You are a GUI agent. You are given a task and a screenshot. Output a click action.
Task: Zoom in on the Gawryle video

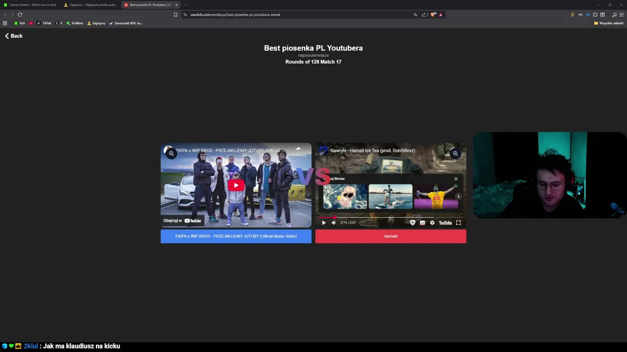(455, 154)
